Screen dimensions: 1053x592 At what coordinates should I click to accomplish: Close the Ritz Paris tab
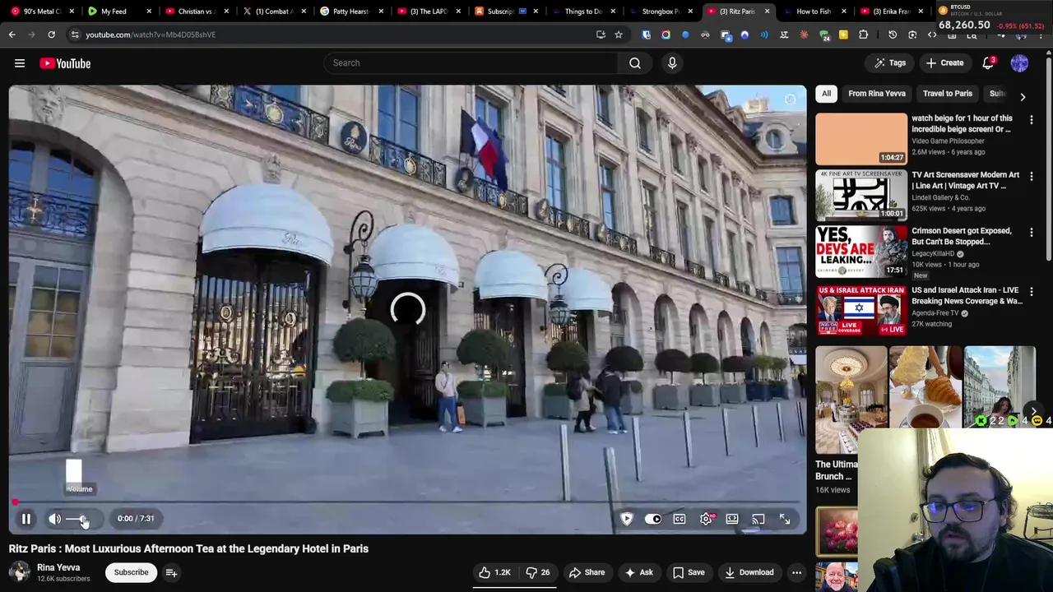[x=768, y=12]
